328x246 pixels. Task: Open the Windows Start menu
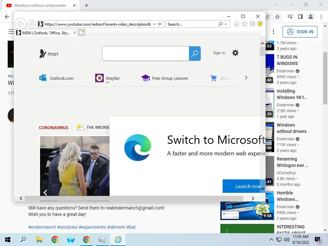pyautogui.click(x=8, y=240)
